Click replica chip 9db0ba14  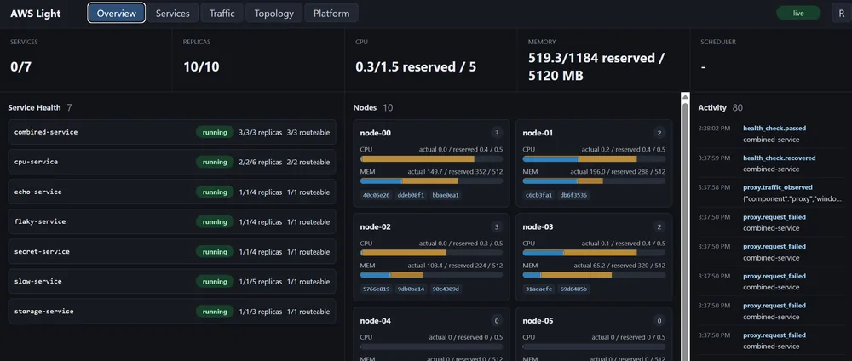pyautogui.click(x=411, y=289)
